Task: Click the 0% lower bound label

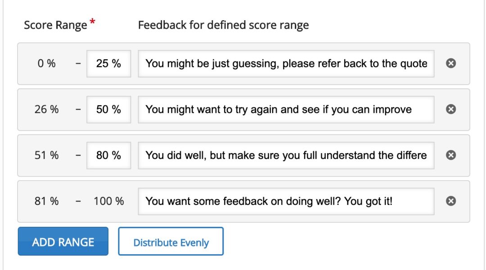Action: click(46, 64)
